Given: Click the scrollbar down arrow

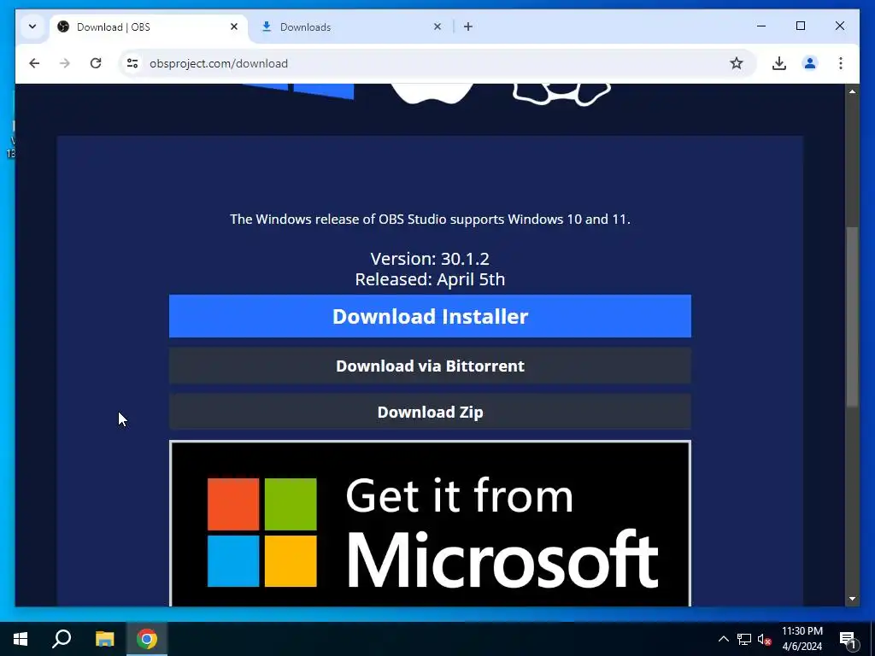Looking at the screenshot, I should pyautogui.click(x=852, y=599).
